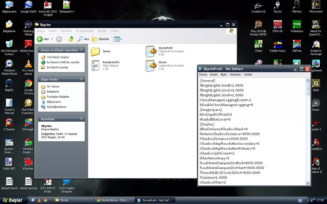Select the Oblivion desktop icon
Image resolution: width=327 pixels, height=204 pixels.
(x=297, y=7)
